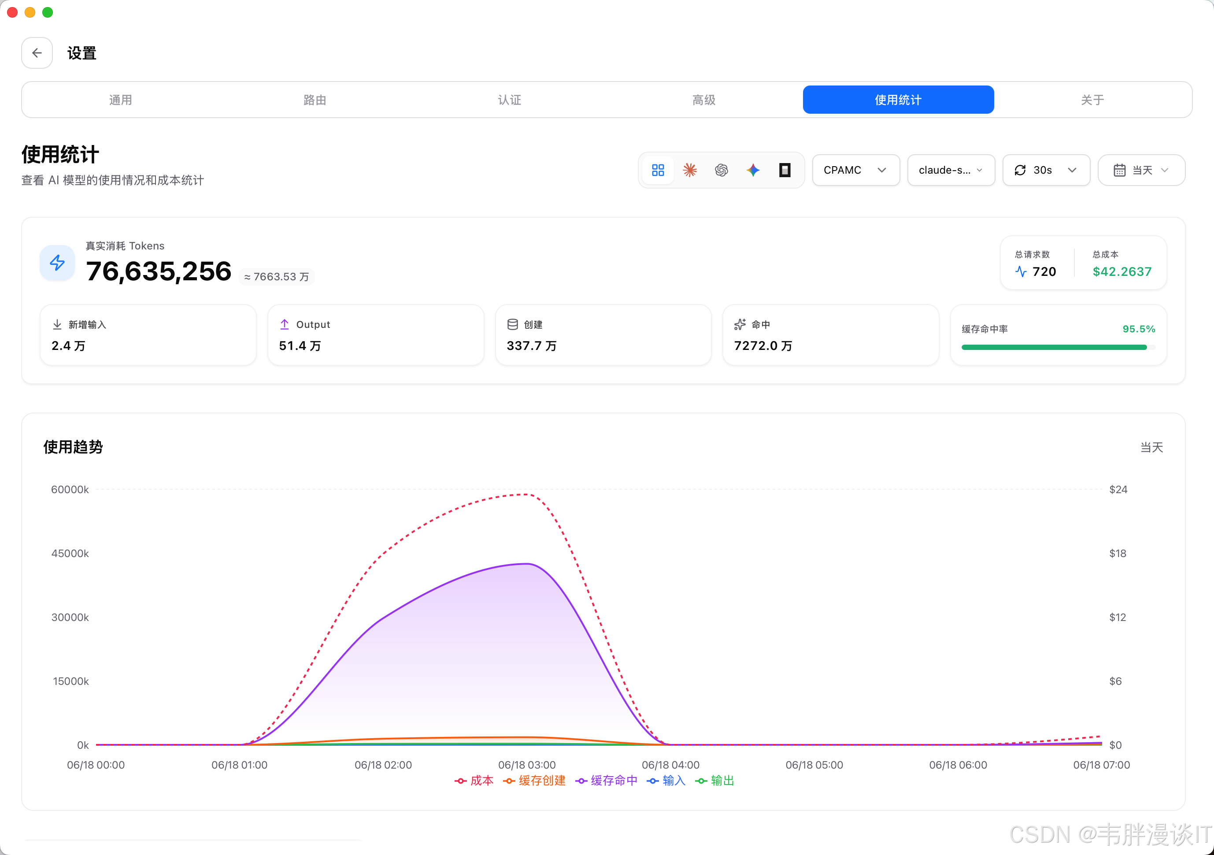
Task: Open the 高级 tab
Action: point(704,100)
